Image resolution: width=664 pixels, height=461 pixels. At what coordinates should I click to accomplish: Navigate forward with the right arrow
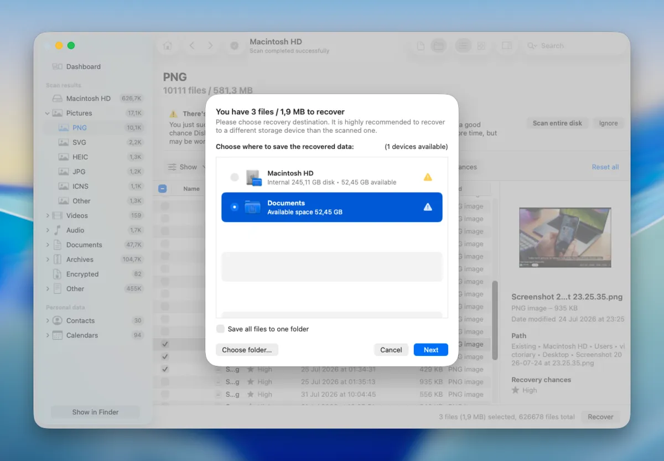point(210,46)
